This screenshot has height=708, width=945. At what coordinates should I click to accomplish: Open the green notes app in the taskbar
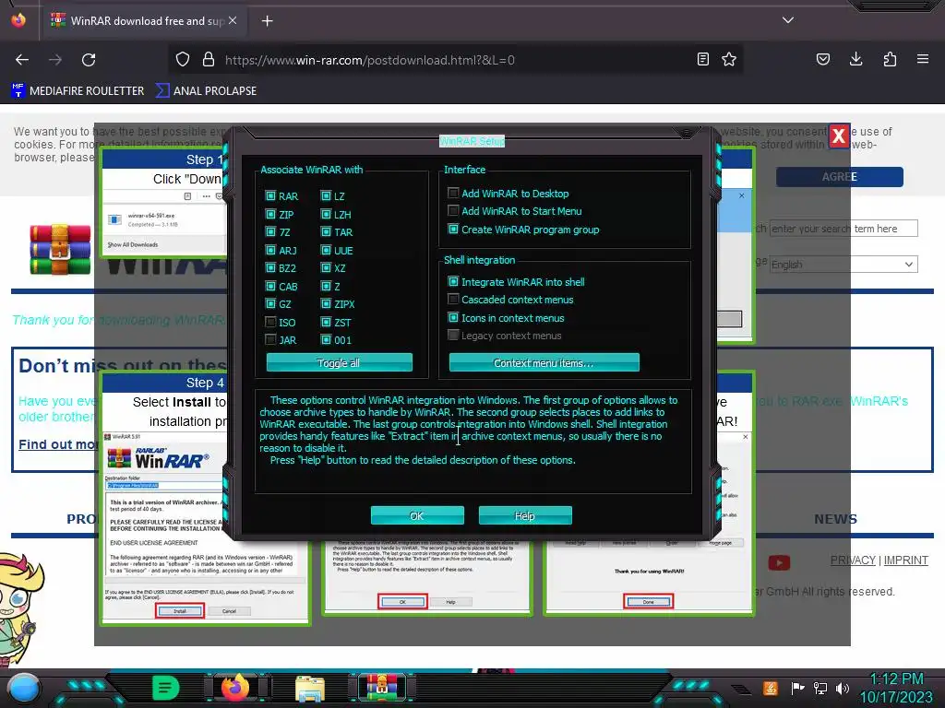click(x=166, y=688)
